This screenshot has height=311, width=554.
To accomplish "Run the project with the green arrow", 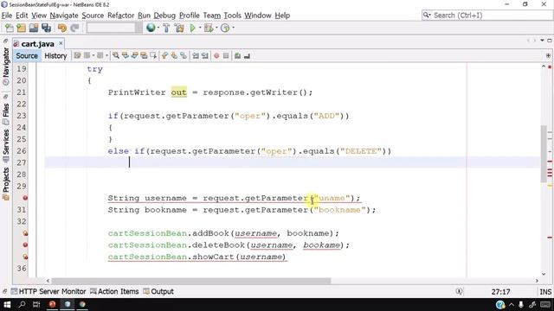I will tap(192, 28).
